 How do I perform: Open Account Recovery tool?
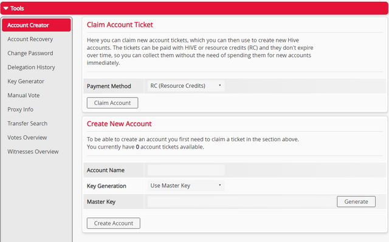pos(30,39)
